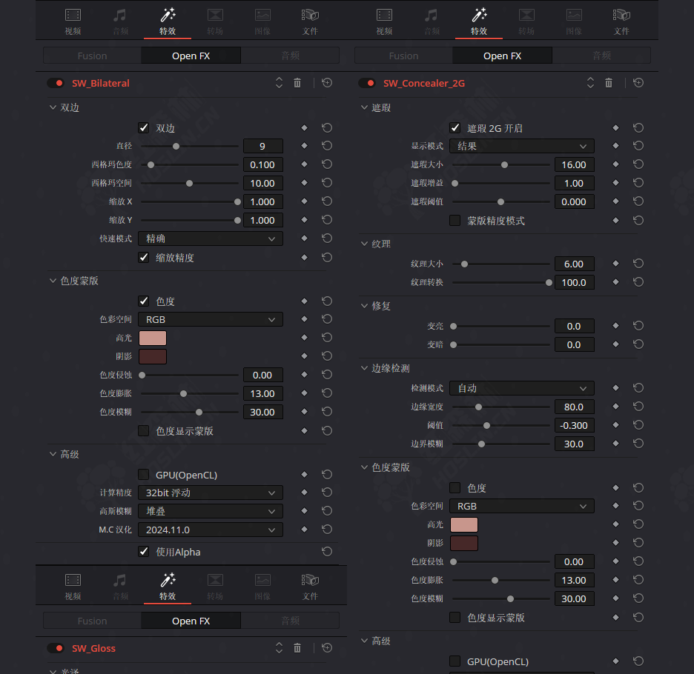Image resolution: width=694 pixels, height=674 pixels.
Task: Add keyframe for 直径 parameter
Action: [x=304, y=145]
